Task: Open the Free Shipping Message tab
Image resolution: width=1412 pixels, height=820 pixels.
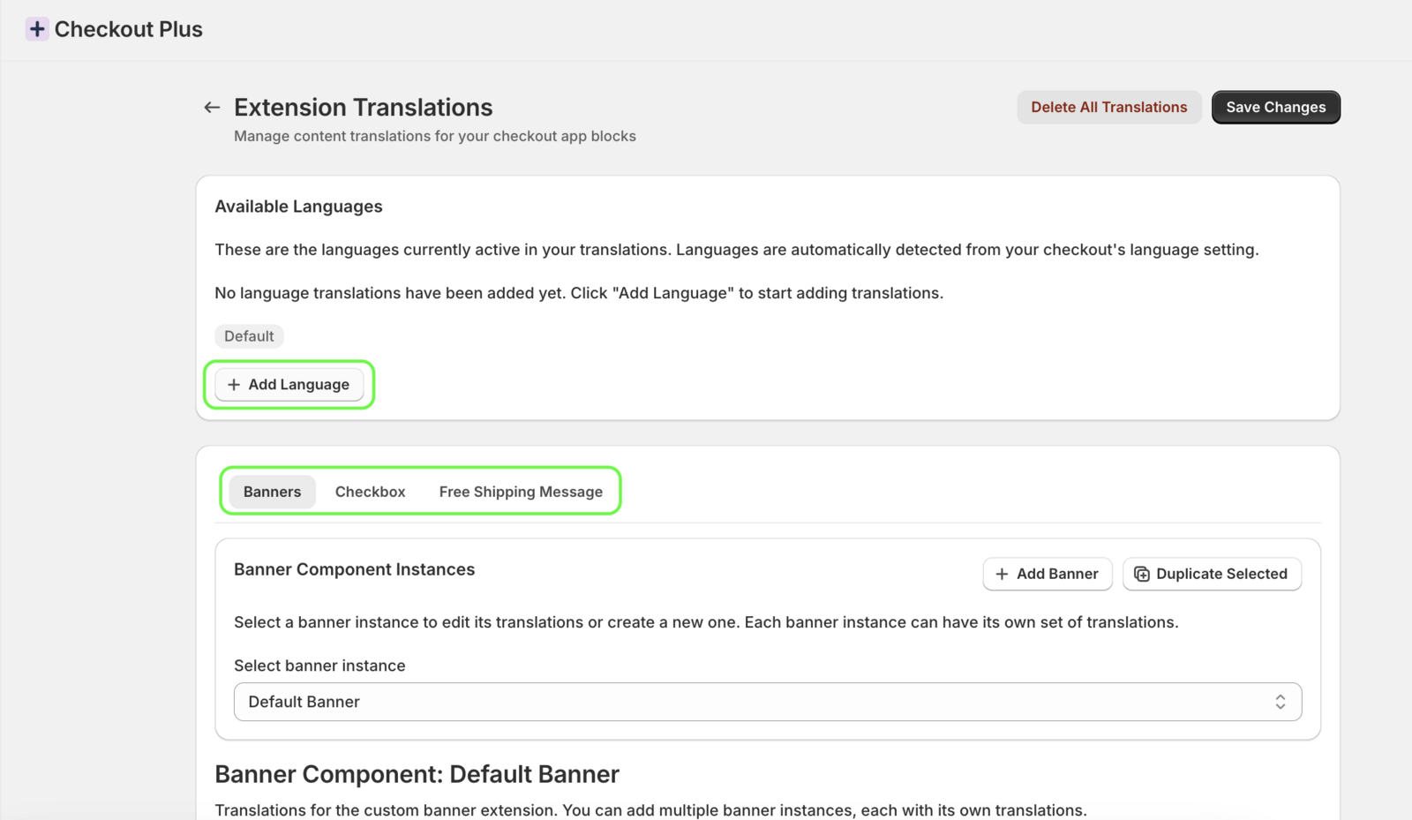Action: coord(521,491)
